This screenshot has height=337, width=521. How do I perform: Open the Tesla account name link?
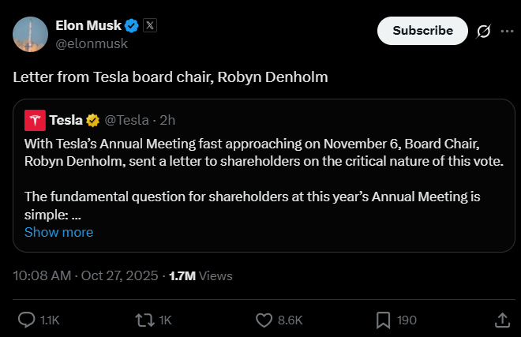[66, 120]
